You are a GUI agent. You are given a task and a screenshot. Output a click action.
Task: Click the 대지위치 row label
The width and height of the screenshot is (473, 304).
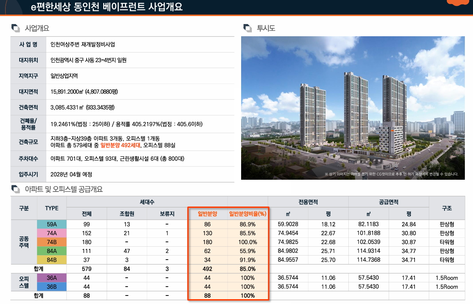point(28,60)
